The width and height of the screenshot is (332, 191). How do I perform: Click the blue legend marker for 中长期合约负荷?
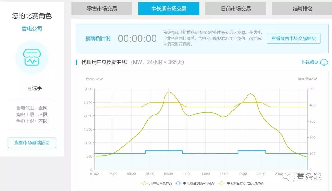coord(178,183)
